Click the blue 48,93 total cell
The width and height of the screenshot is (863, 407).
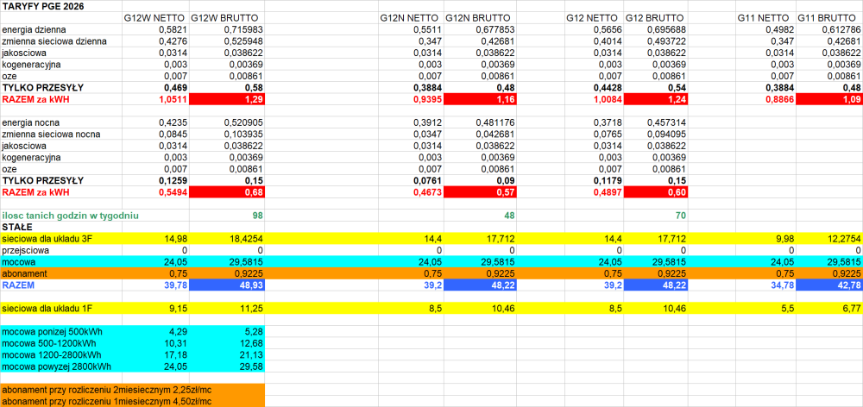(226, 285)
